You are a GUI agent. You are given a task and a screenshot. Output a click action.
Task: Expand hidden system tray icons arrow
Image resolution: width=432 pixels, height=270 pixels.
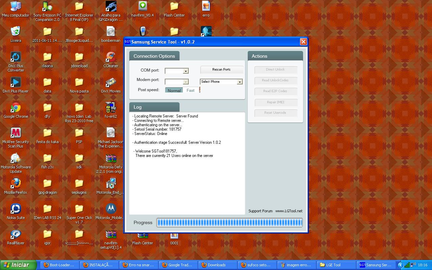(401, 265)
